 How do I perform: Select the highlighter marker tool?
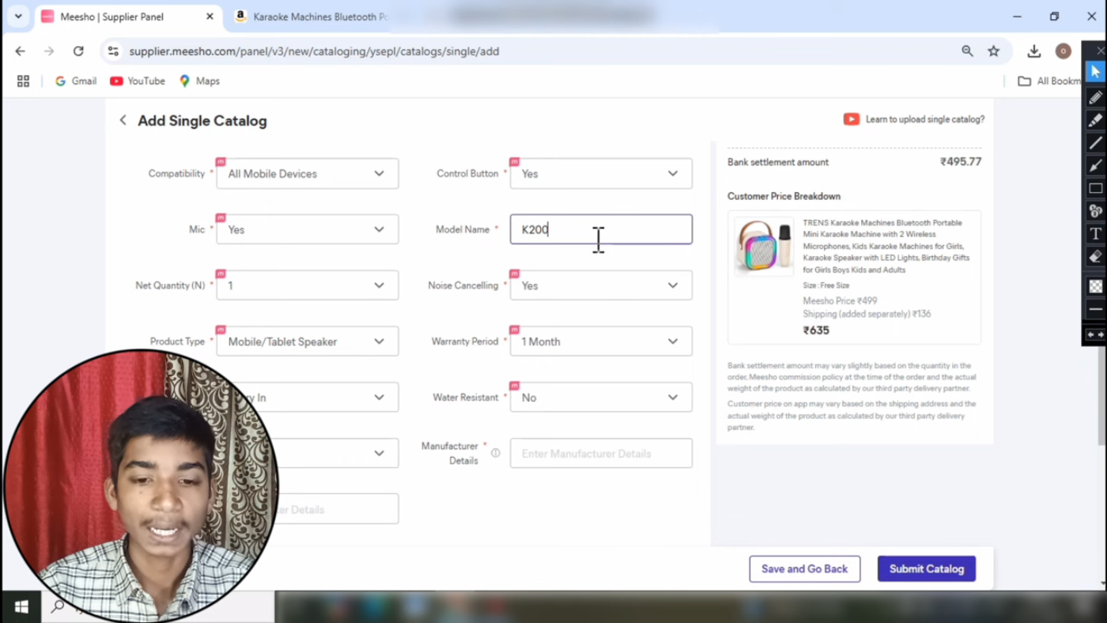(1095, 120)
